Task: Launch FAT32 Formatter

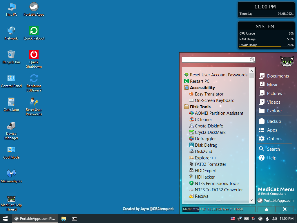Action: pos(208,164)
